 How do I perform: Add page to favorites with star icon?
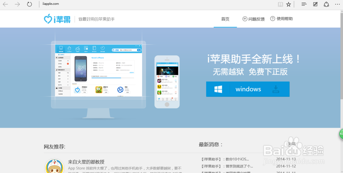[289, 4]
